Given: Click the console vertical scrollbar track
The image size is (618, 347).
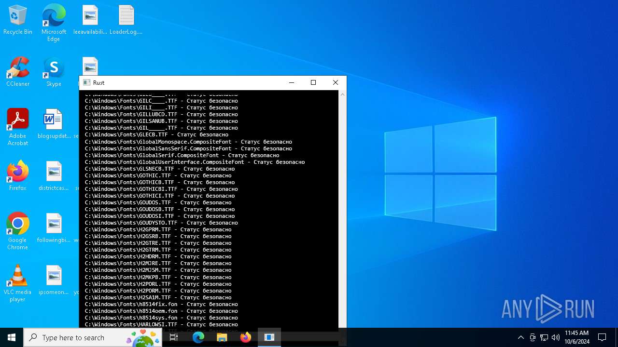Looking at the screenshot, I should 342,212.
